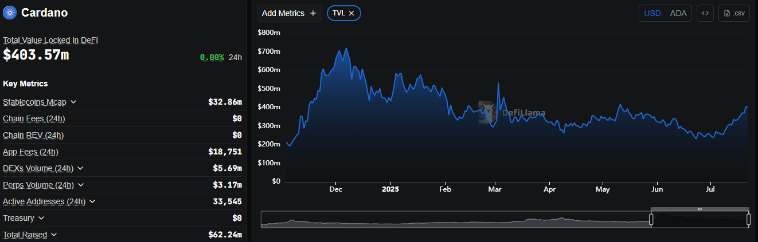Viewport: 758px width, 242px height.
Task: Remove the TVL metric chip via X
Action: coord(351,13)
